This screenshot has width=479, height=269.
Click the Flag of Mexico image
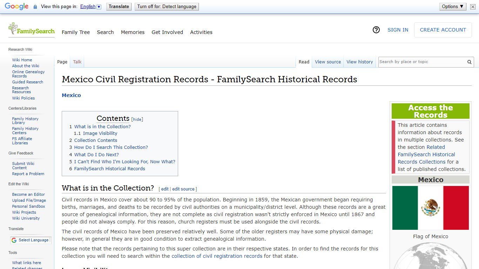430,208
